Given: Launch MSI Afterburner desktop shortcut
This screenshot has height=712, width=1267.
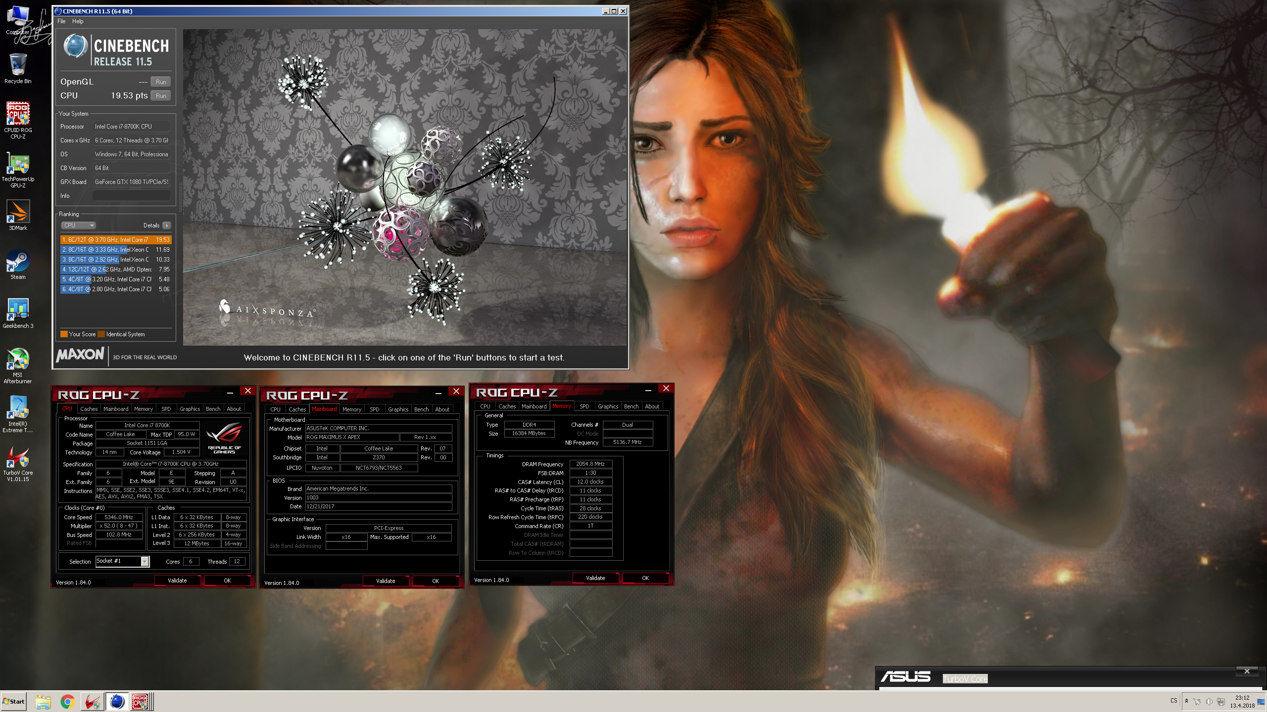Looking at the screenshot, I should 18,365.
